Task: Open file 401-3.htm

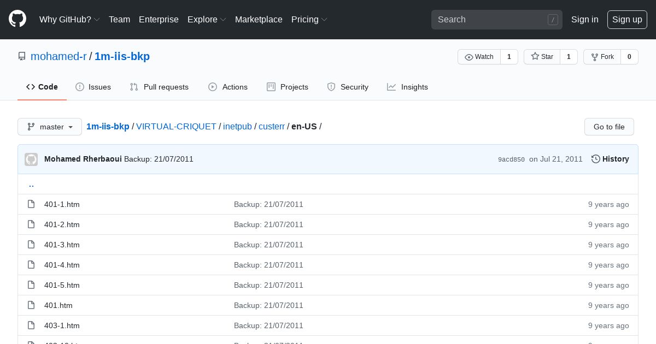Action: pyautogui.click(x=62, y=245)
